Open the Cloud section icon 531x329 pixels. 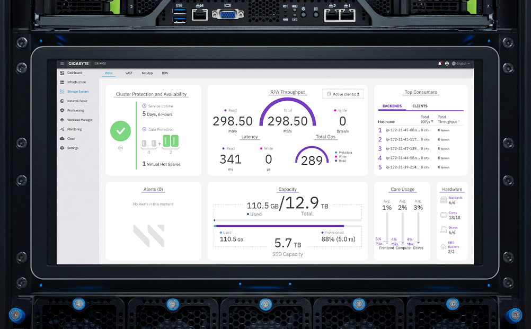[x=62, y=139]
